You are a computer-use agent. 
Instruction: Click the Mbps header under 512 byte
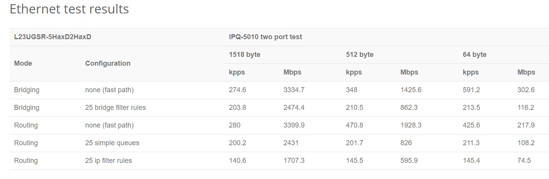pyautogui.click(x=409, y=72)
